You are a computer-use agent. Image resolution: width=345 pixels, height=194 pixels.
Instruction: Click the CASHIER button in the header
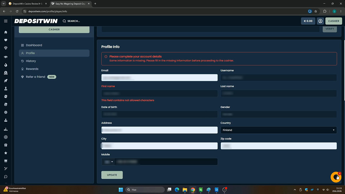[333, 21]
